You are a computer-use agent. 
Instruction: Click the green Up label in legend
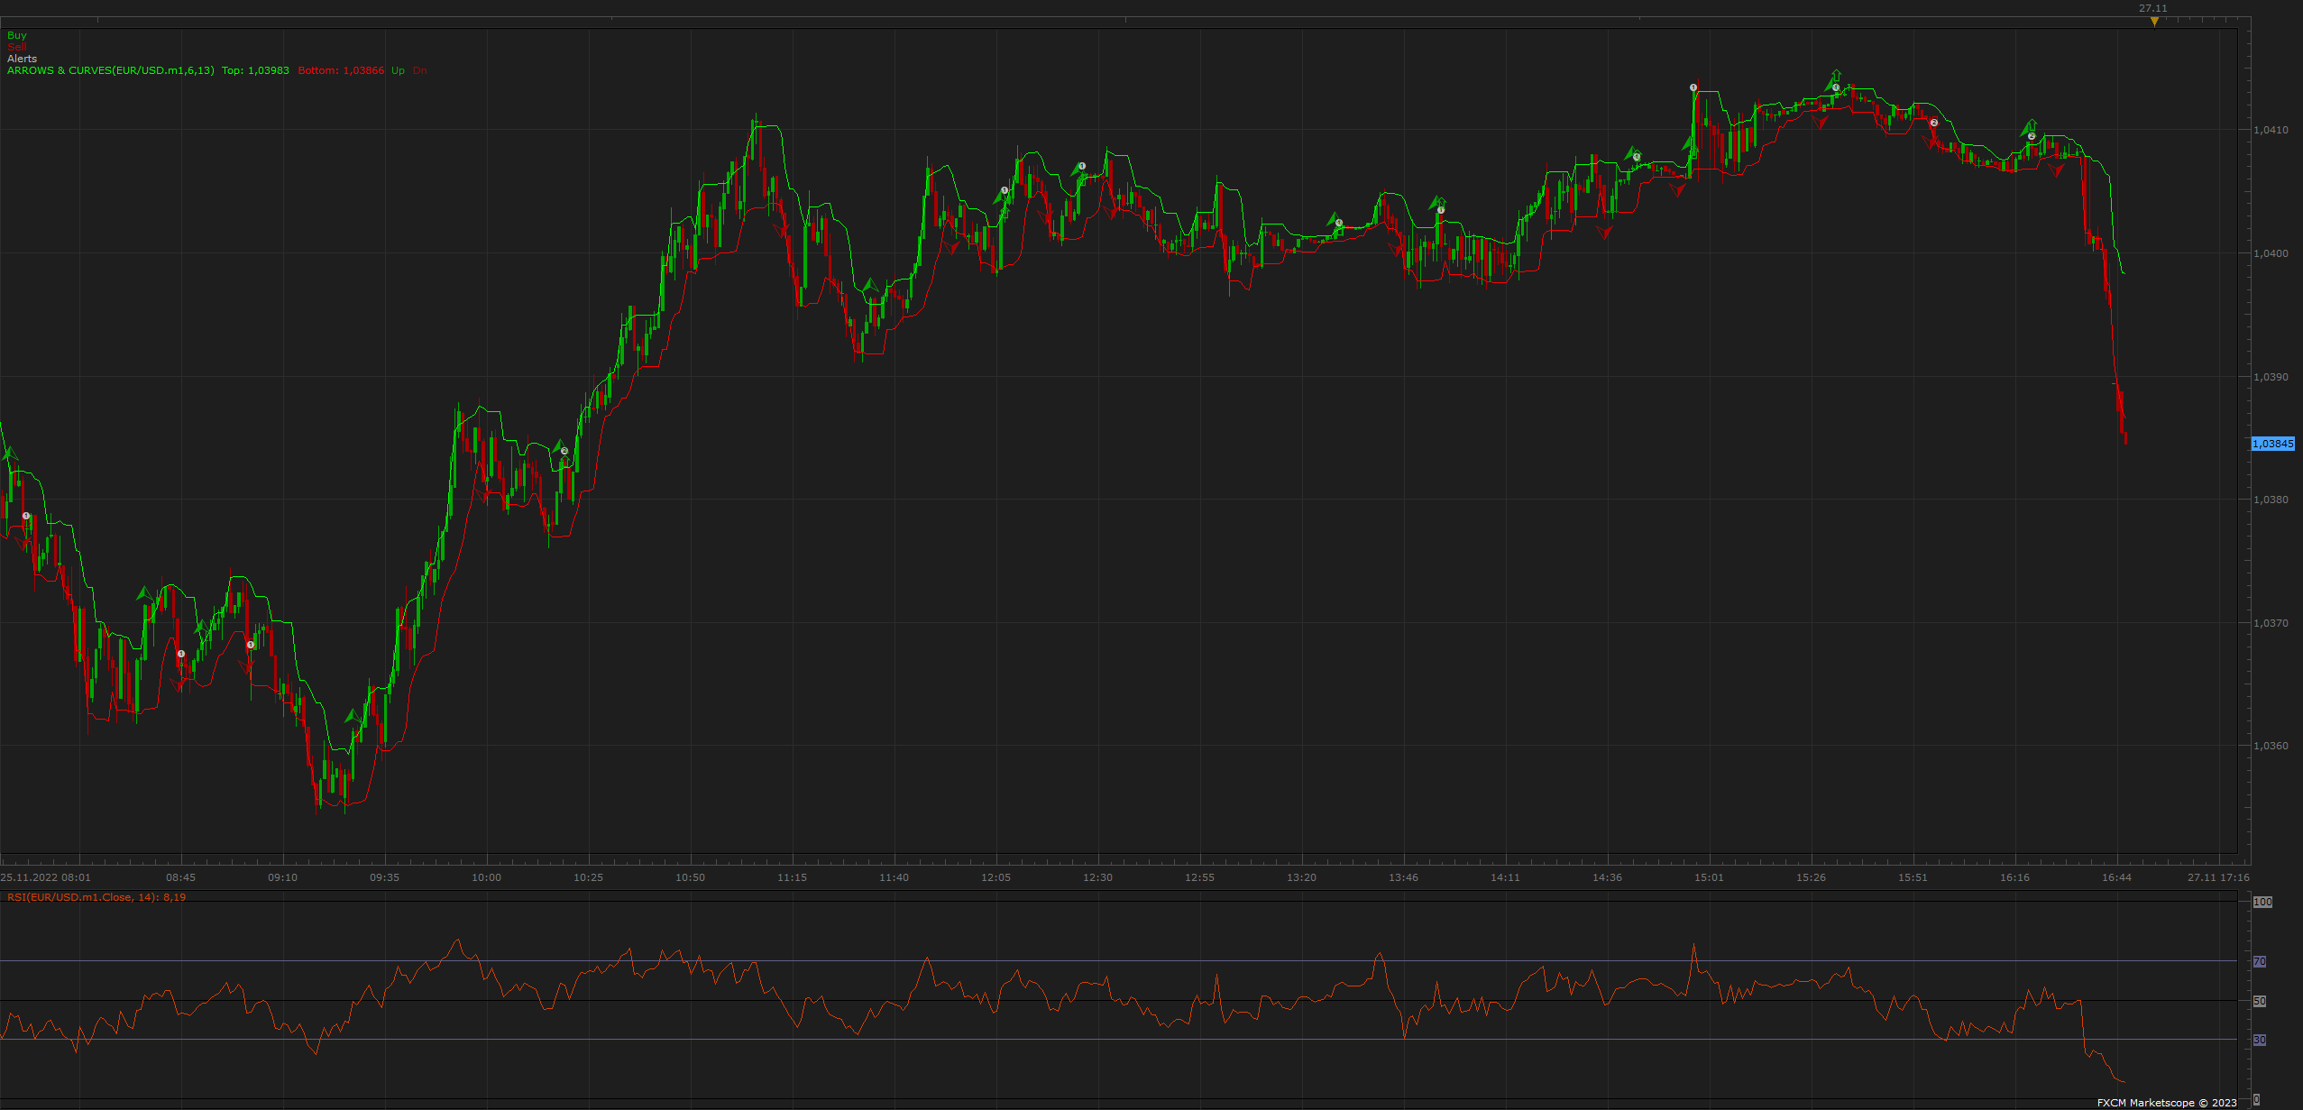tap(398, 70)
